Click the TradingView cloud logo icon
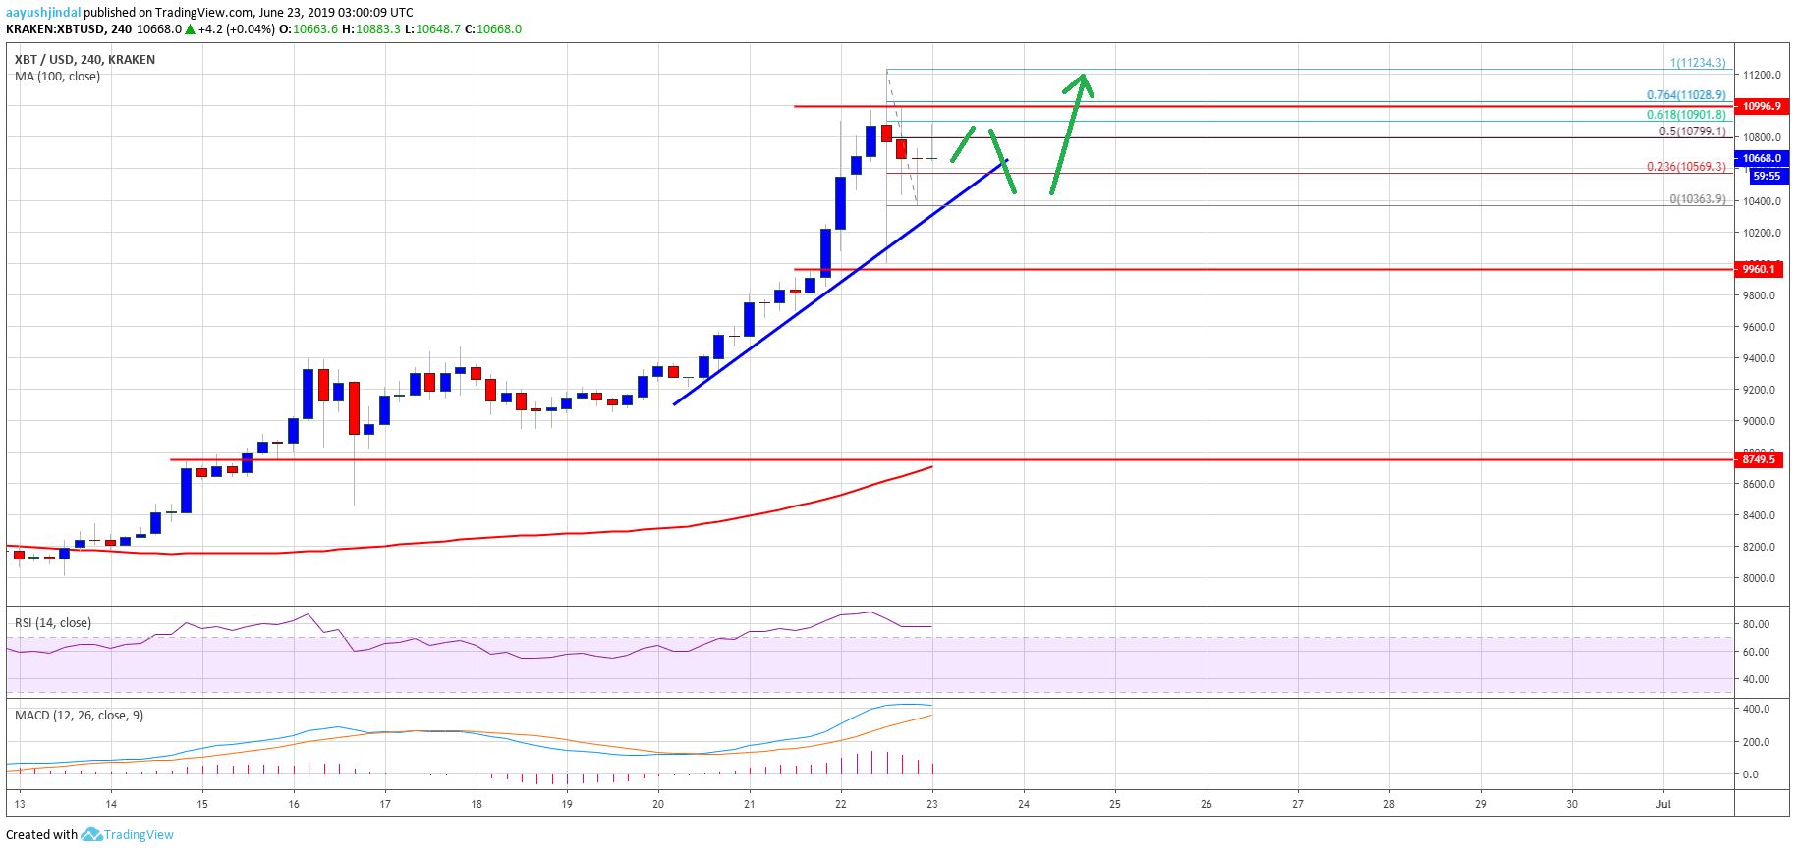 click(x=91, y=834)
